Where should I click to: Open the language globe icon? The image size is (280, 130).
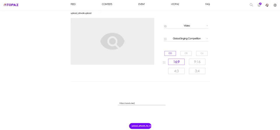tap(275, 5)
